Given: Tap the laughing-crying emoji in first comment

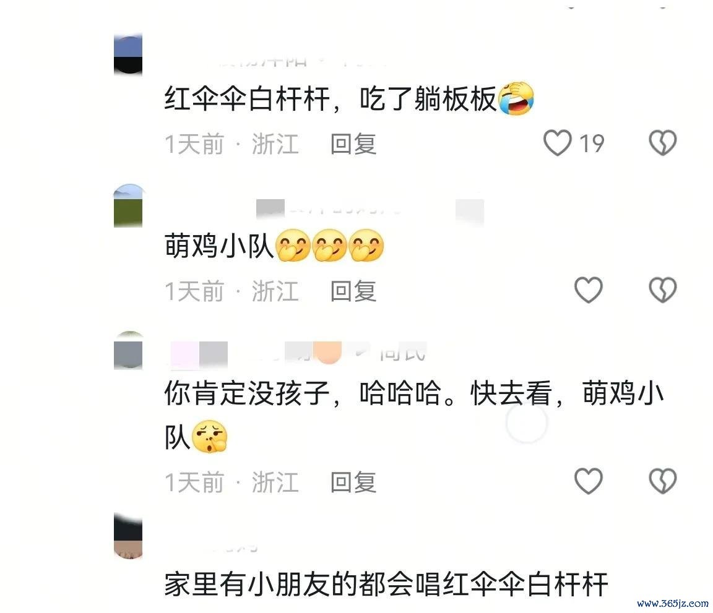Looking at the screenshot, I should pos(516,98).
